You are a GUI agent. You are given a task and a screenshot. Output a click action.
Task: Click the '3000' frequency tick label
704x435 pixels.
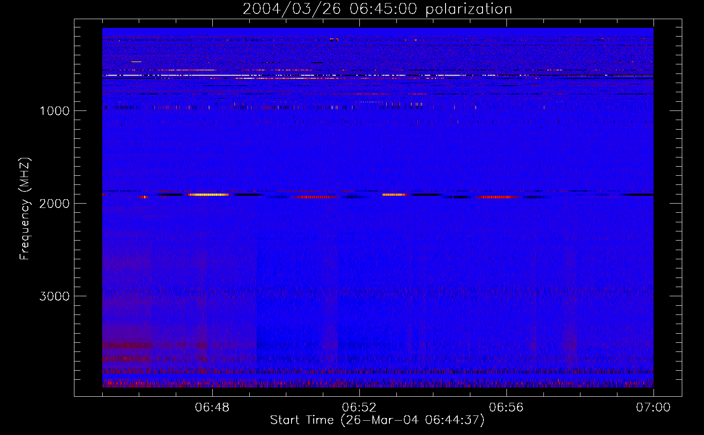click(x=54, y=296)
